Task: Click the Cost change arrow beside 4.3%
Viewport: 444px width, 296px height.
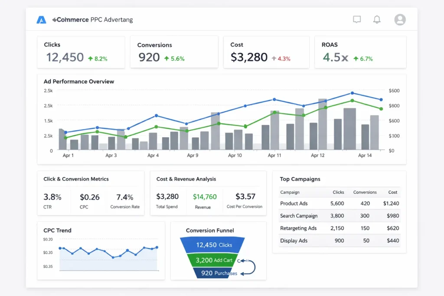Action: 274,59
